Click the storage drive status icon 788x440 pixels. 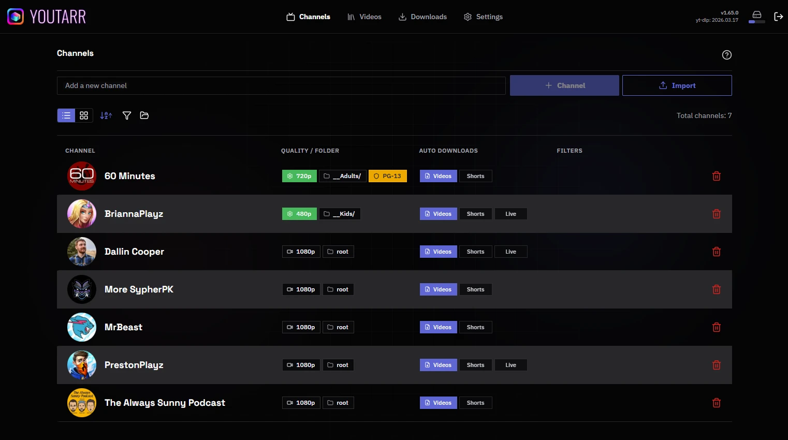[x=757, y=14]
